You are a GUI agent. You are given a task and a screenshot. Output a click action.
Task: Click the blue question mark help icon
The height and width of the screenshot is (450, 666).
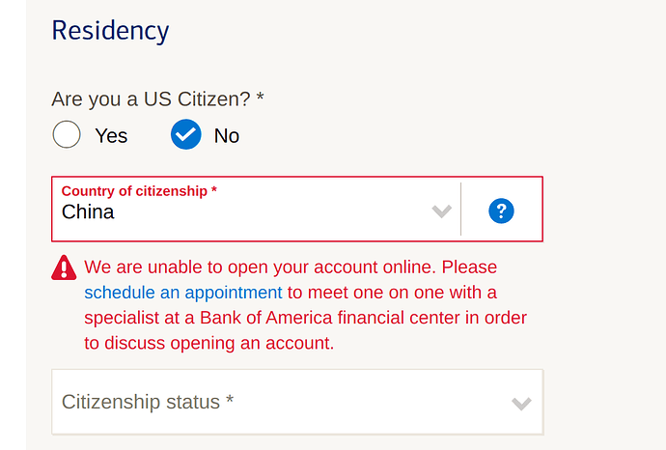pyautogui.click(x=501, y=211)
